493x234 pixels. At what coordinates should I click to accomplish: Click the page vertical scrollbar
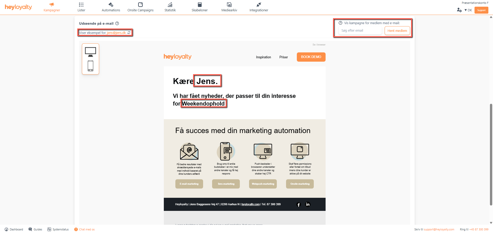coord(491,154)
